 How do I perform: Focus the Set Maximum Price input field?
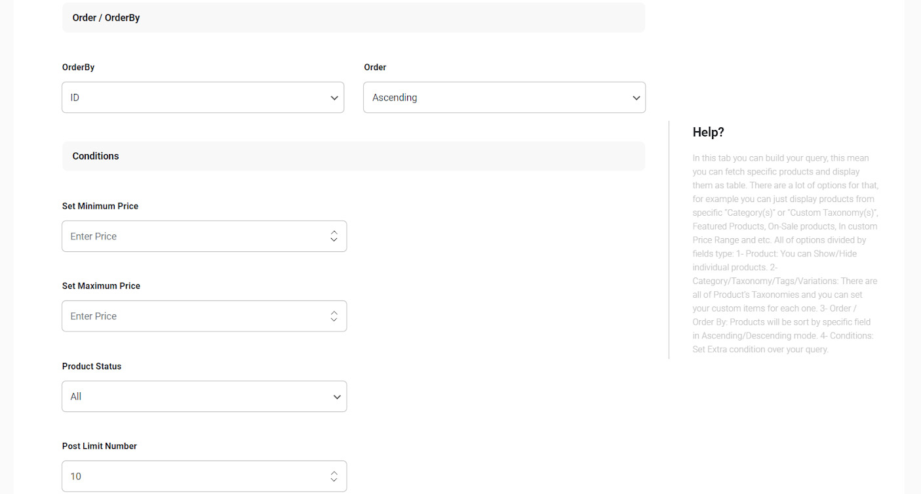point(193,316)
